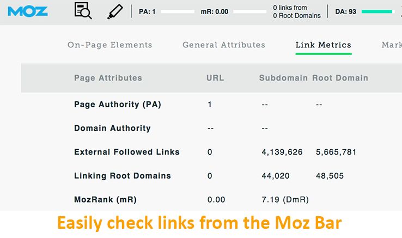402x238 pixels.
Task: Go to the partially visible Markup tab
Action: [392, 45]
